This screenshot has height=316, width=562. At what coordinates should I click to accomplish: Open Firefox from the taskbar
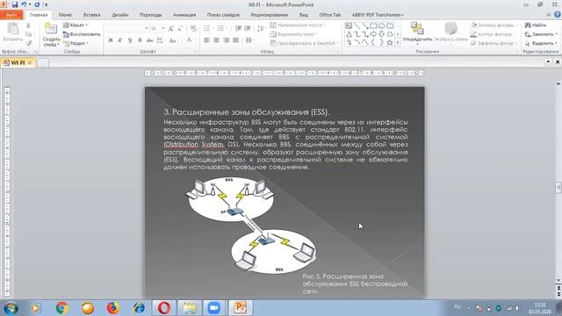(113, 308)
